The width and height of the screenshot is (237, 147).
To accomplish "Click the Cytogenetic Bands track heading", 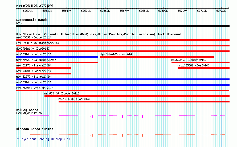I will pyautogui.click(x=32, y=20).
